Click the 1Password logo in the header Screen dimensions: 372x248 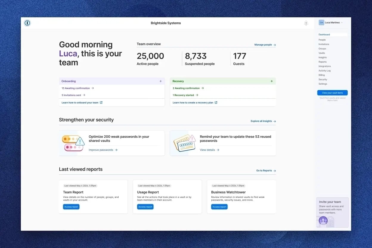click(x=27, y=23)
